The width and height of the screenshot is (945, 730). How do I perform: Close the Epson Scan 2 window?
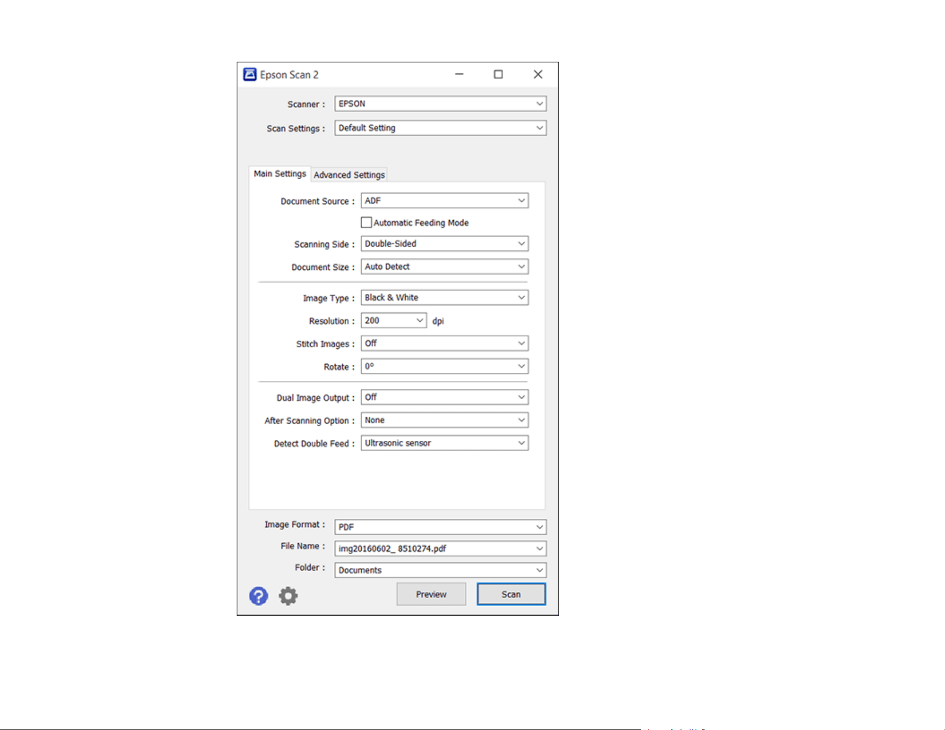538,74
